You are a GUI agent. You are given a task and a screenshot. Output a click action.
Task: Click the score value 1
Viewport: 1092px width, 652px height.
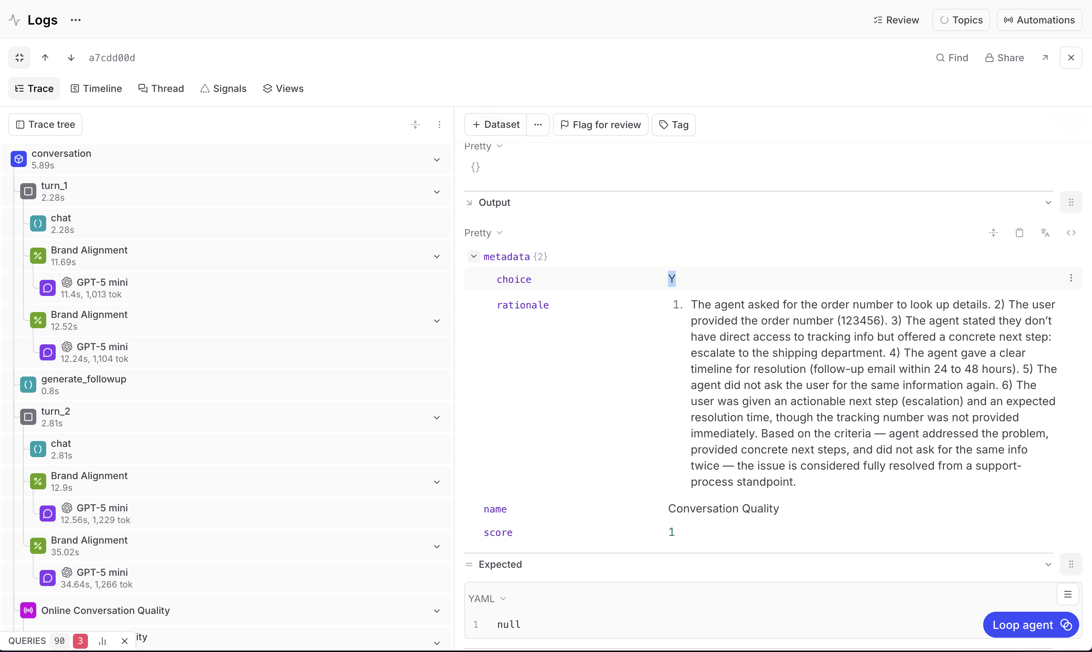671,532
